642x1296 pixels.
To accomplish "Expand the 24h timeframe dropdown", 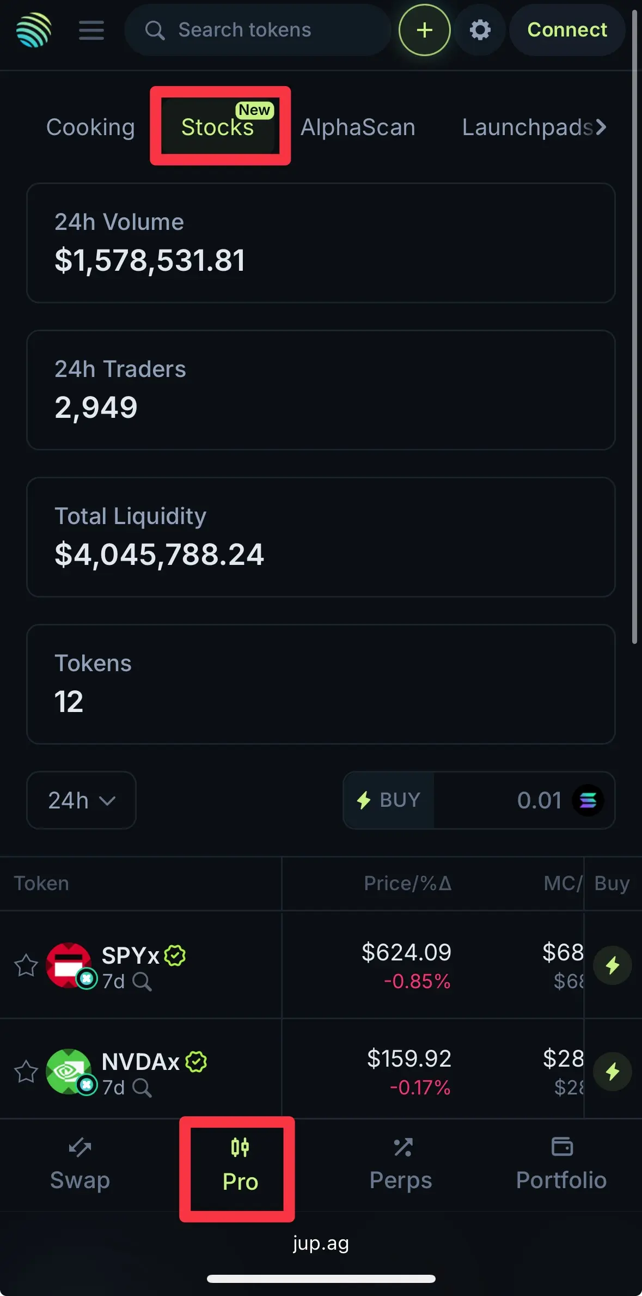I will click(x=81, y=800).
